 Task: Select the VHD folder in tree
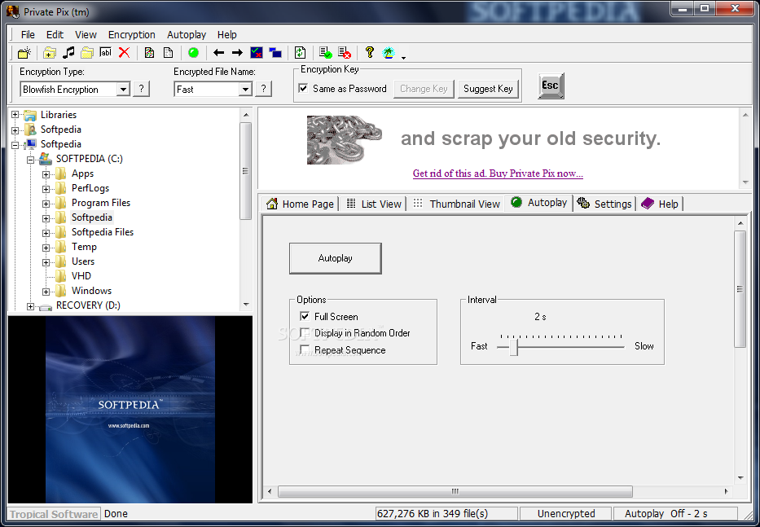tap(81, 276)
